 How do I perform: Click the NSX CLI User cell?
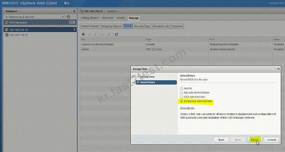(x=154, y=49)
